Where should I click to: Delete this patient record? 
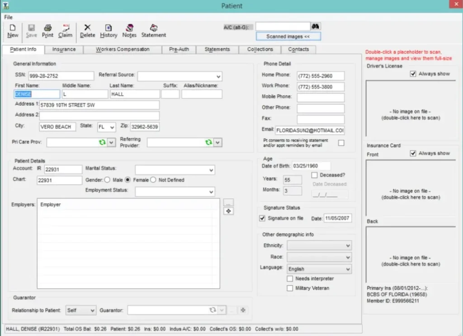(87, 30)
